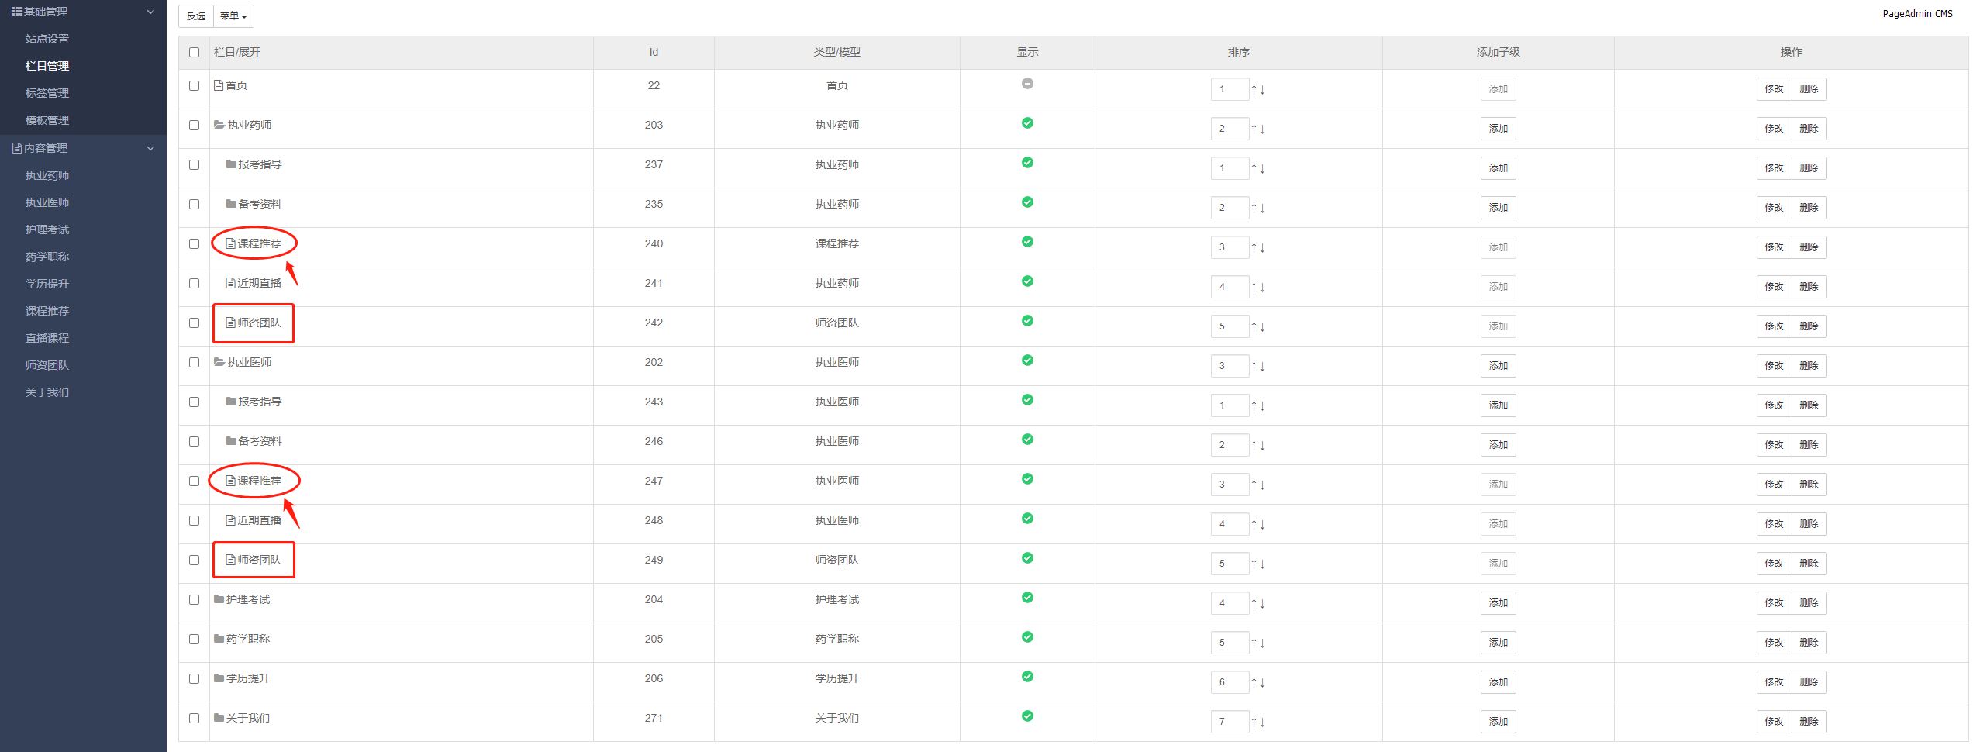Collapse the 基础管理 sidebar section
Viewport: 1973px width, 752px height.
[x=150, y=12]
